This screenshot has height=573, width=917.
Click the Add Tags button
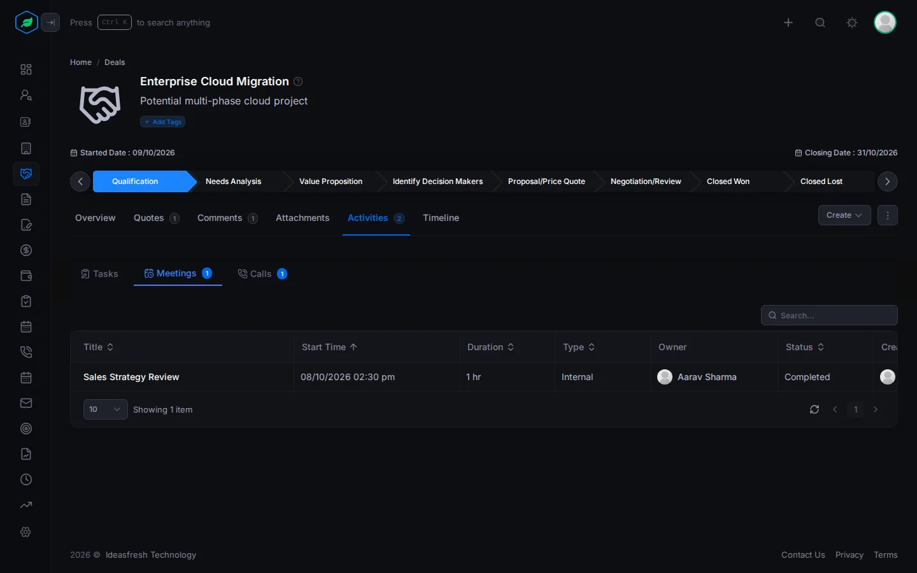[x=163, y=122]
